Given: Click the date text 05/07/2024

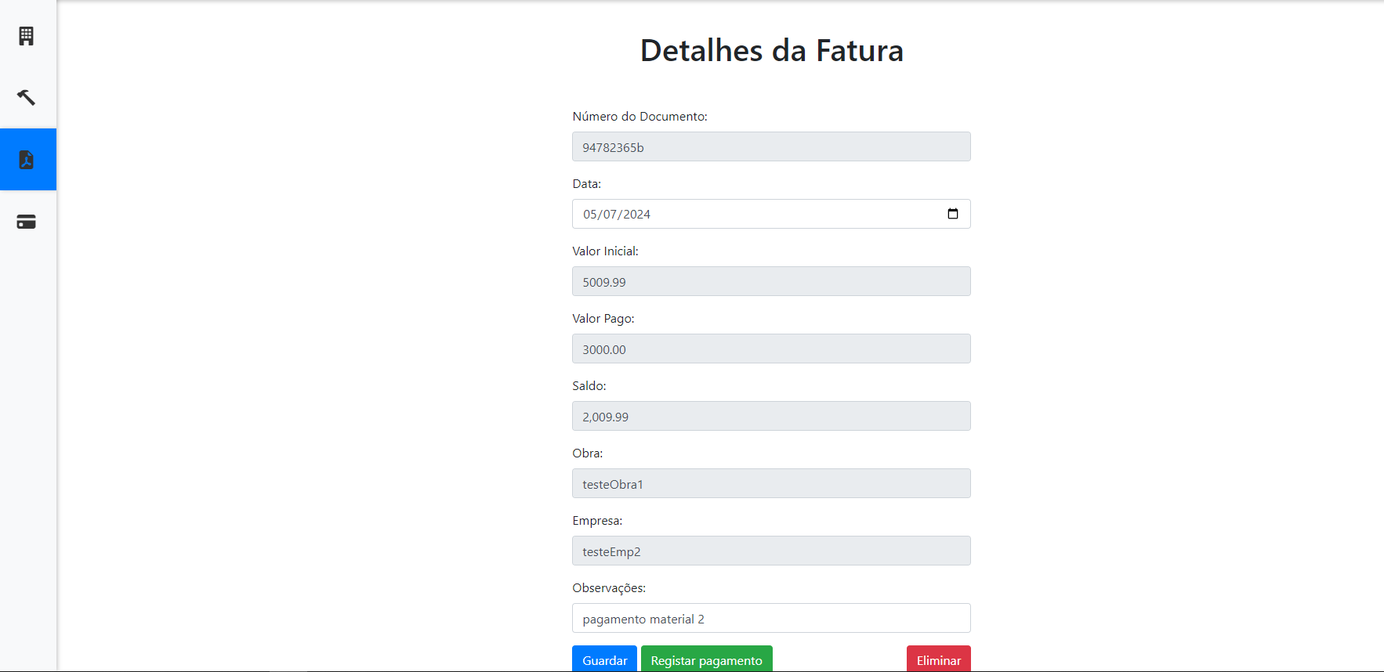Looking at the screenshot, I should tap(617, 215).
